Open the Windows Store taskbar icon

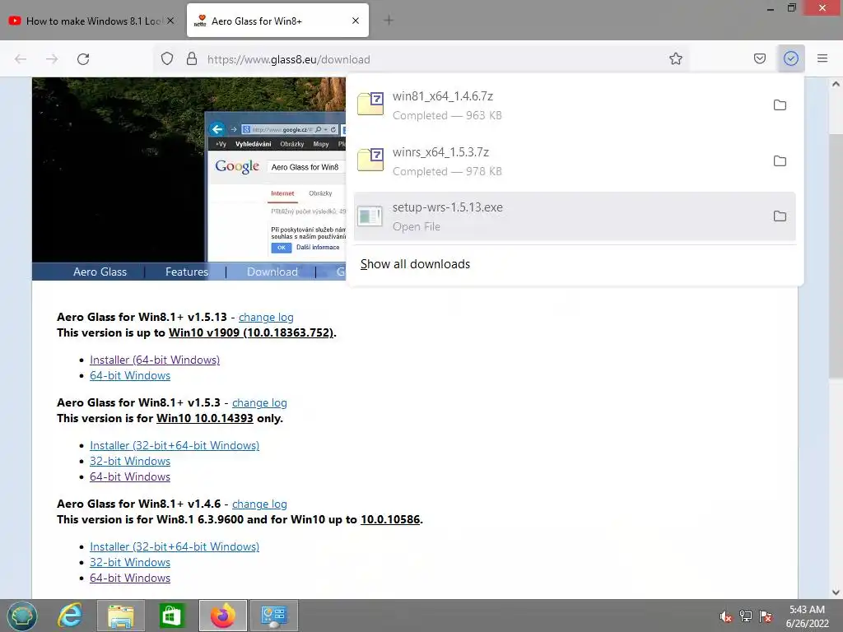[x=171, y=616]
